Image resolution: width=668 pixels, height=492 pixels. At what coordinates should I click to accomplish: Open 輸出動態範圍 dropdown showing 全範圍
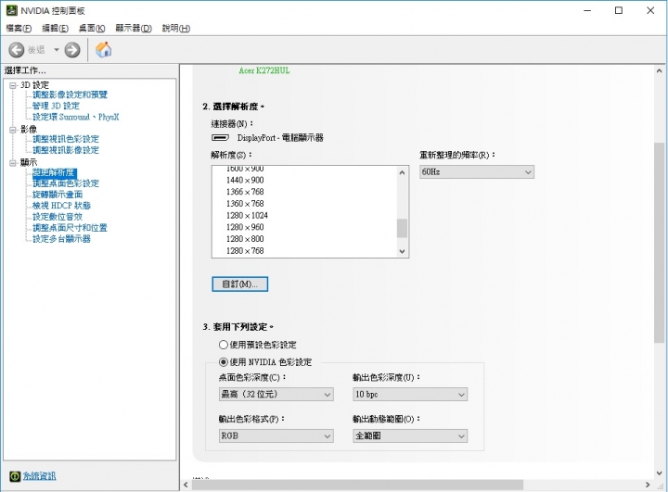pyautogui.click(x=410, y=435)
